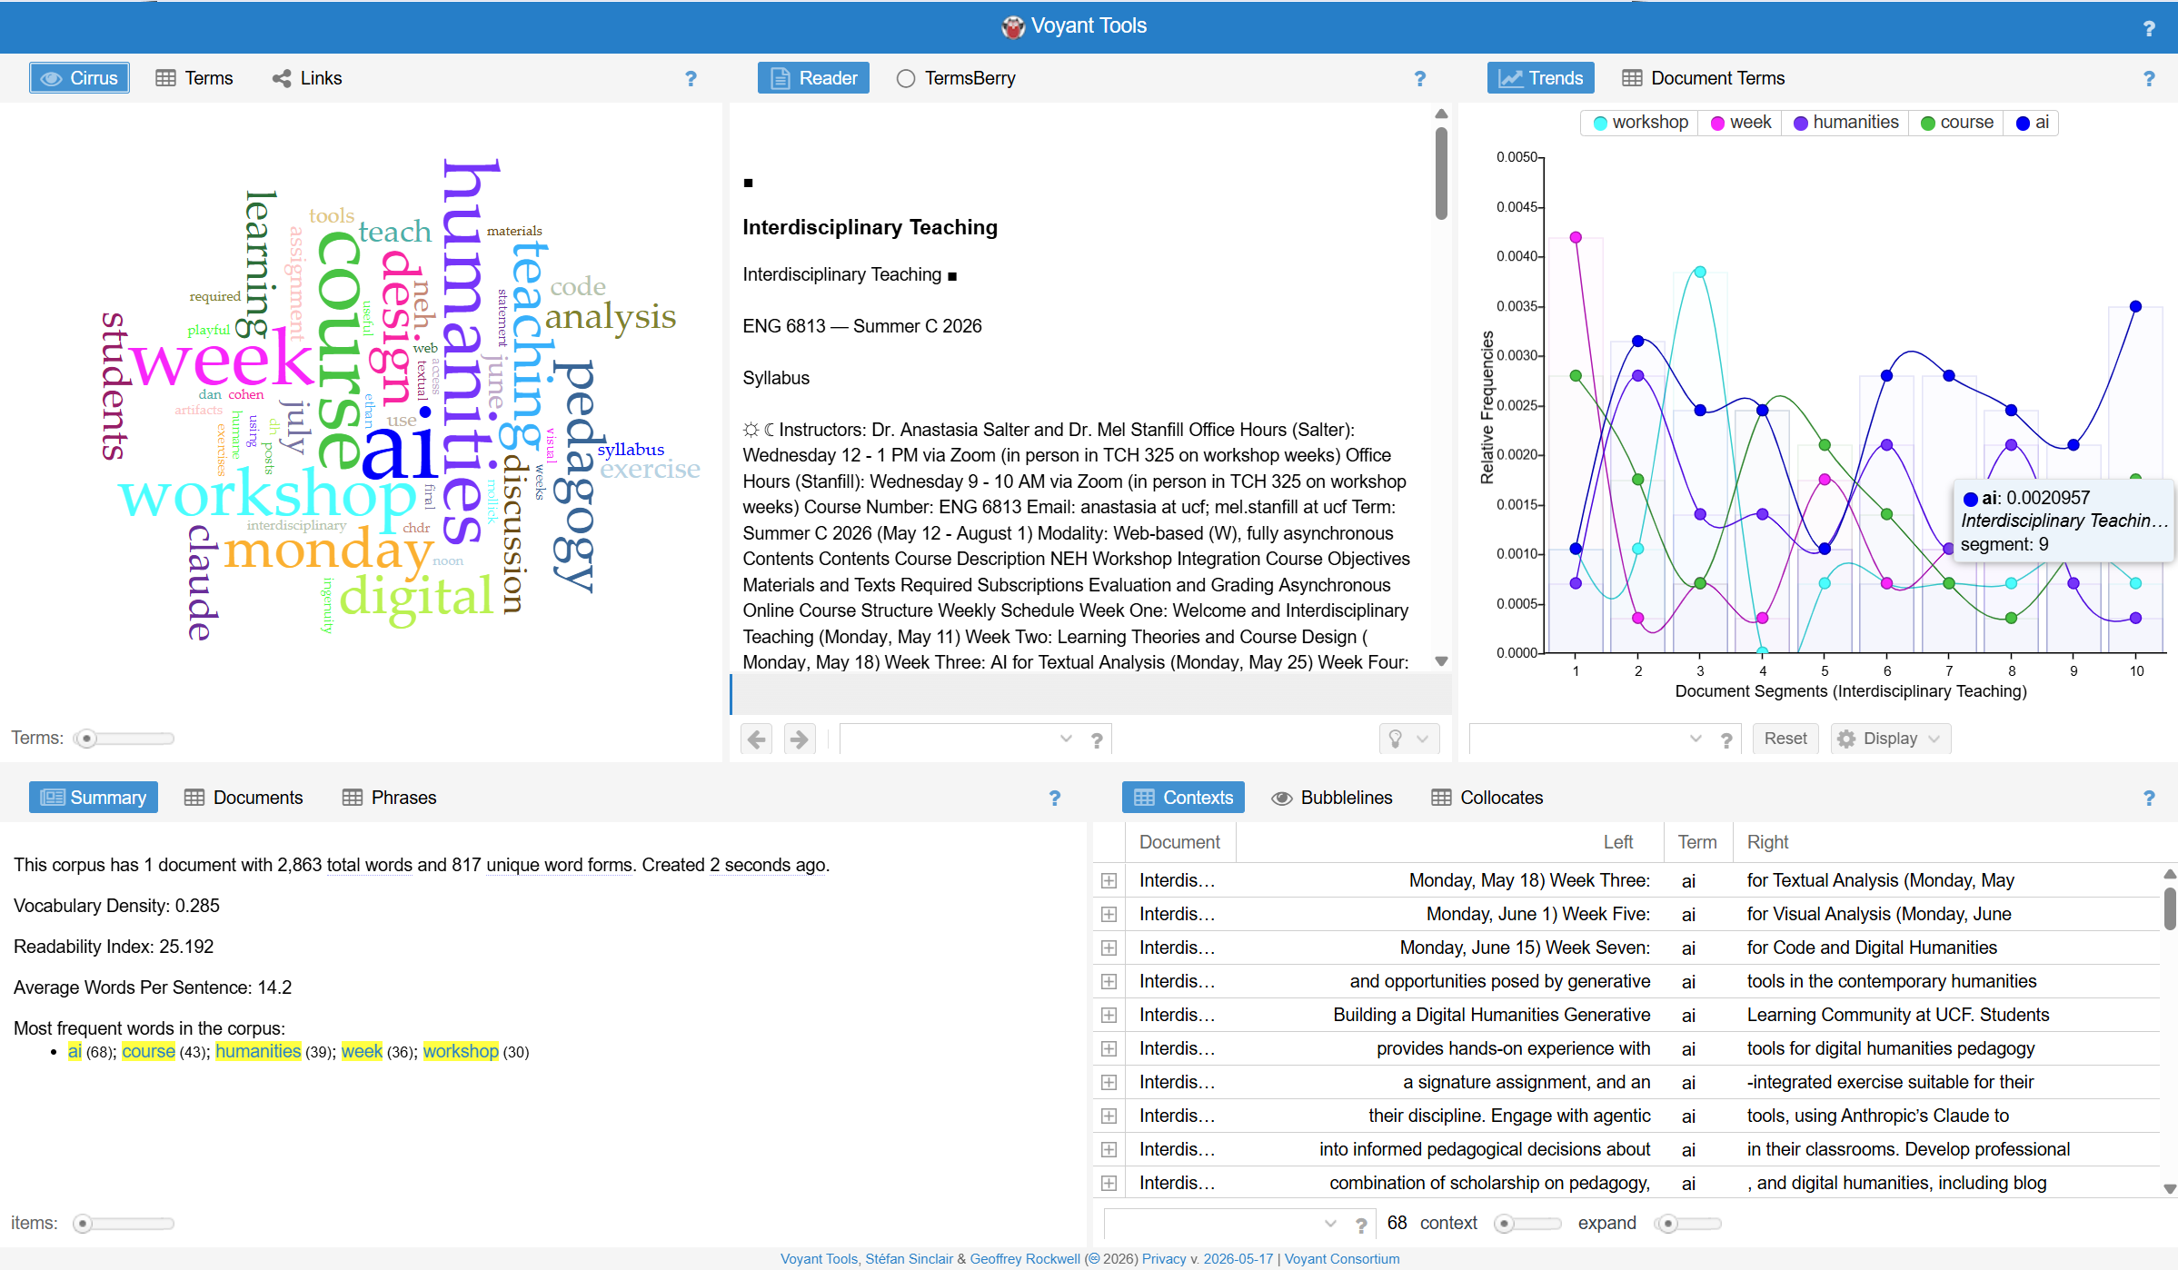Click the Contexts panel help question mark
Screen dimensions: 2178x1270
click(x=2149, y=799)
